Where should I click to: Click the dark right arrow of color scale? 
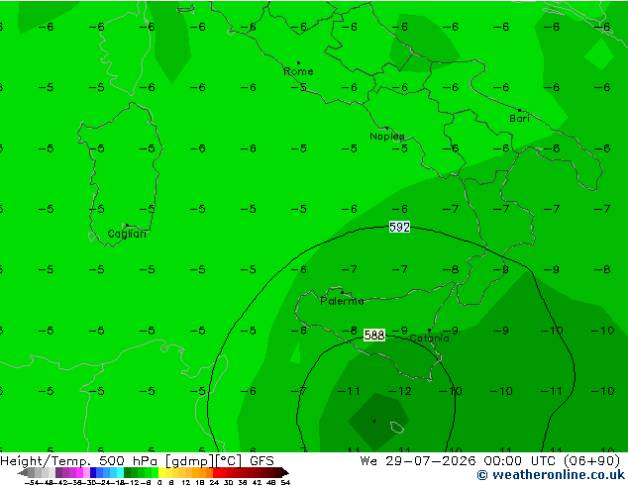[x=285, y=472]
